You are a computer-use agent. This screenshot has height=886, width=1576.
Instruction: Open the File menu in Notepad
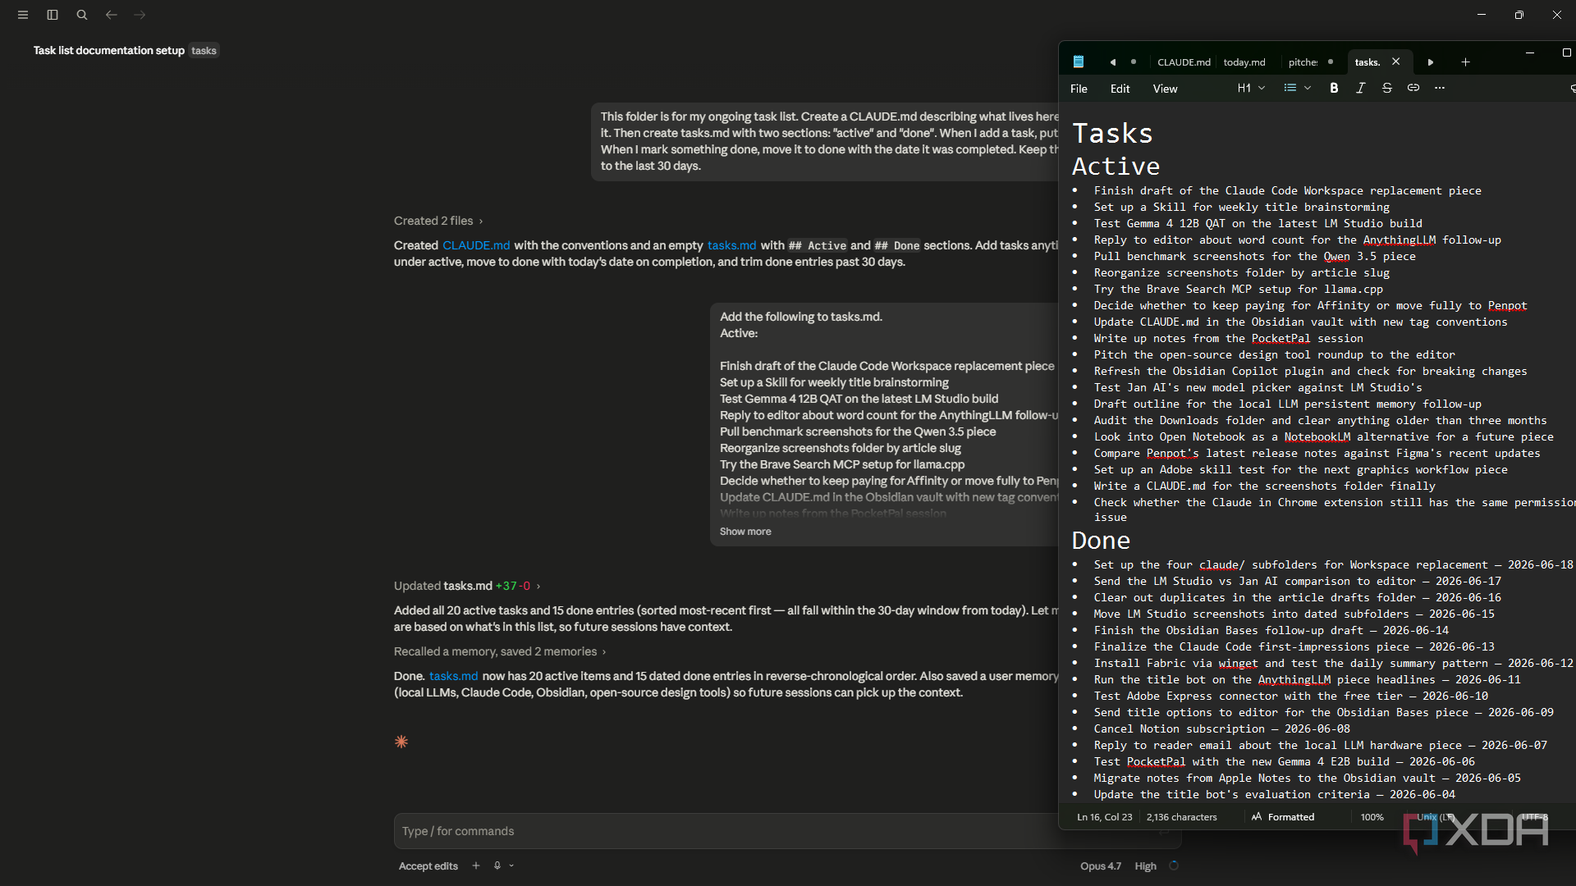1079,89
